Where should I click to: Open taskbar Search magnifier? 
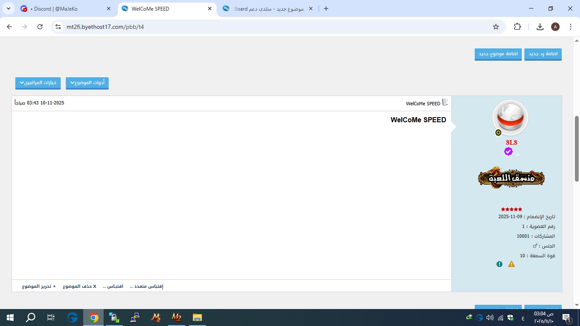(31, 318)
